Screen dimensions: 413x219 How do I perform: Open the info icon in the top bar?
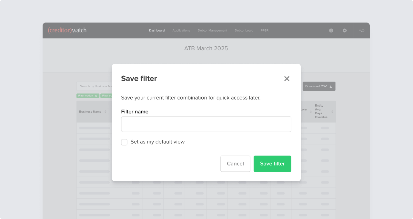pos(331,30)
